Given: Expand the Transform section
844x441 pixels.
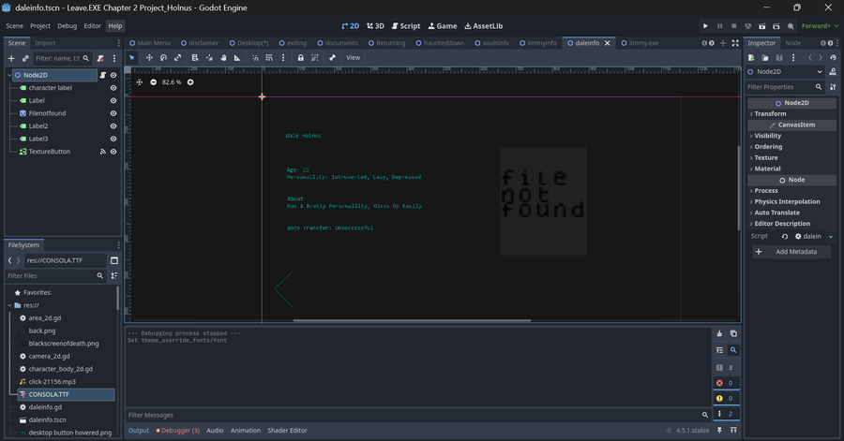Looking at the screenshot, I should (791, 114).
